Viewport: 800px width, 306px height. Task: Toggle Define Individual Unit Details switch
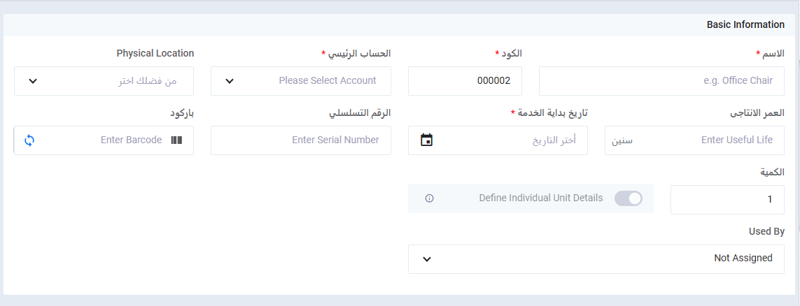click(628, 198)
